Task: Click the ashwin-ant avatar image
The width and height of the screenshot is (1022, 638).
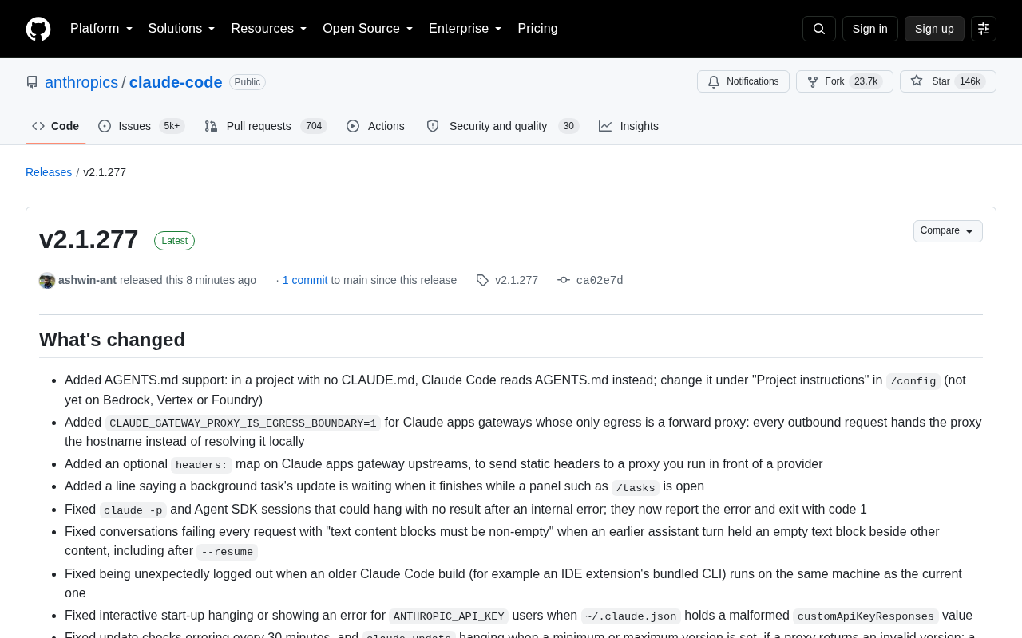Action: click(47, 281)
